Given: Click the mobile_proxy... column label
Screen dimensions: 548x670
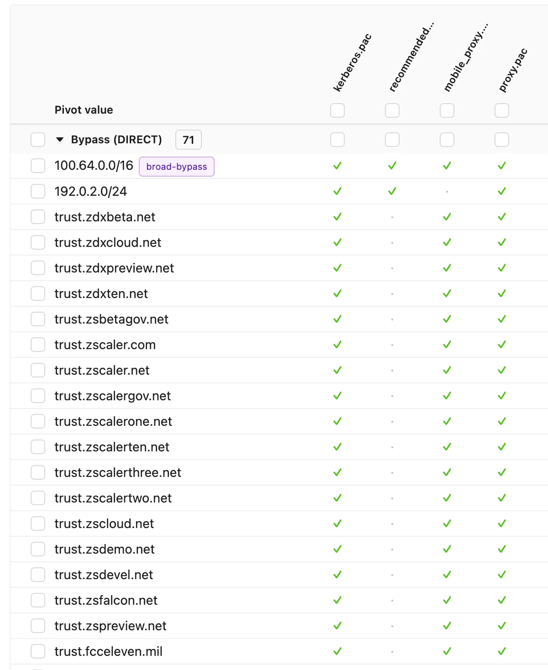Looking at the screenshot, I should point(466,57).
